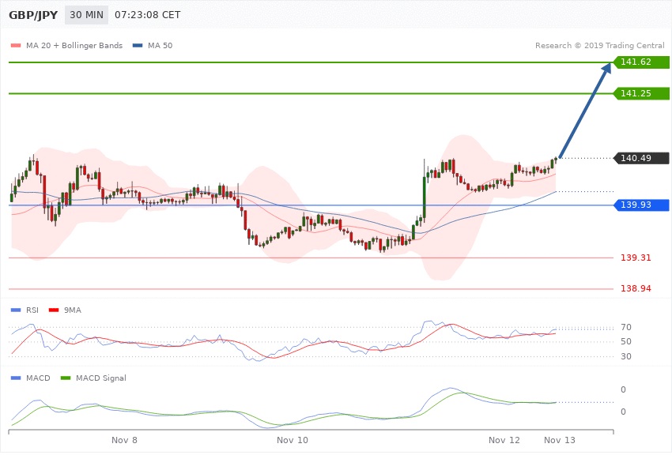
Task: Open the Research Trading Central copyright link
Action: click(x=599, y=45)
